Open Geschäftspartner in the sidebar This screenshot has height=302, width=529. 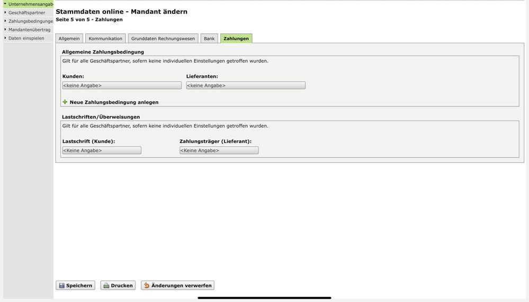(29, 13)
